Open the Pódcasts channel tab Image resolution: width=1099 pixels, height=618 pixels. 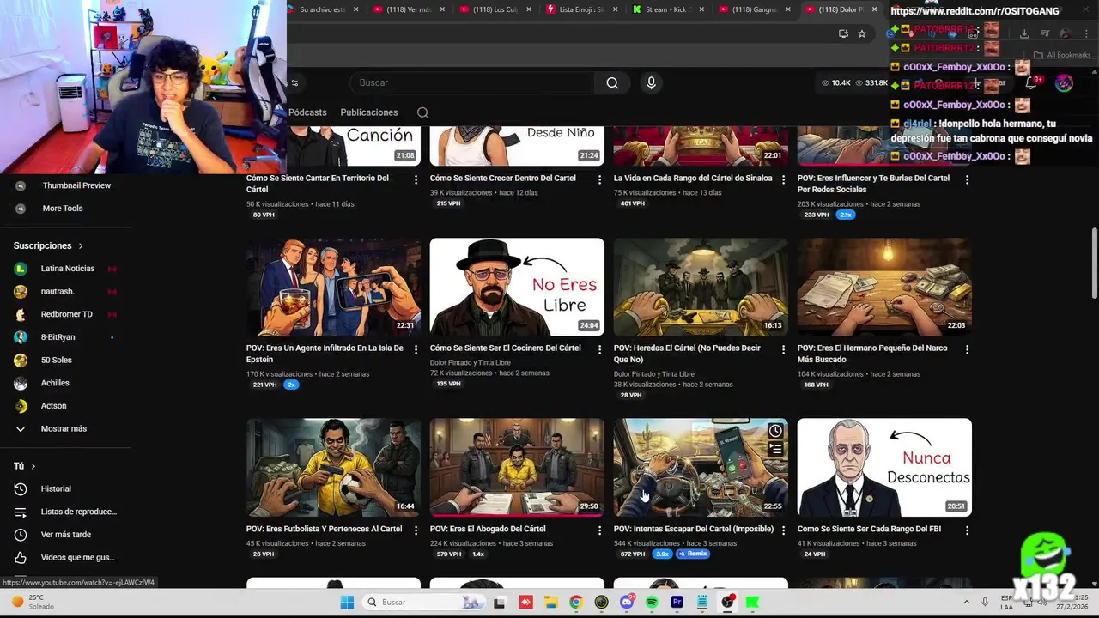click(307, 112)
